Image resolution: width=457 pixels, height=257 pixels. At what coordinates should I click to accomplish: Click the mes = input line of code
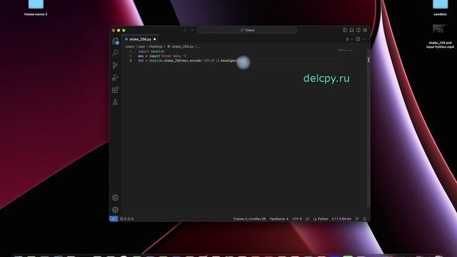pyautogui.click(x=162, y=56)
